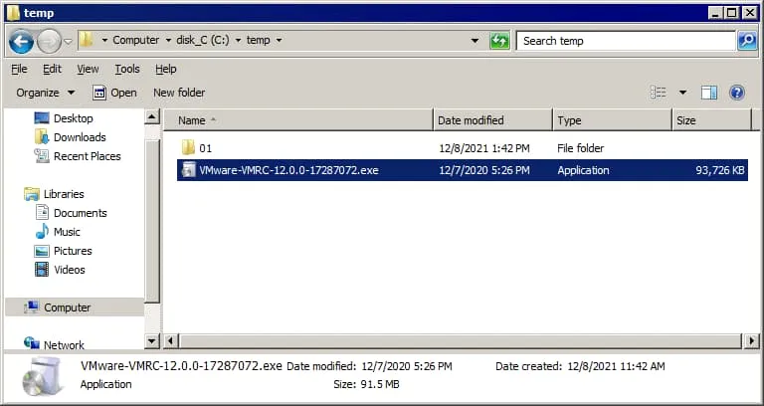764x406 pixels.
Task: Open the view options dropdown arrow
Action: pos(682,93)
